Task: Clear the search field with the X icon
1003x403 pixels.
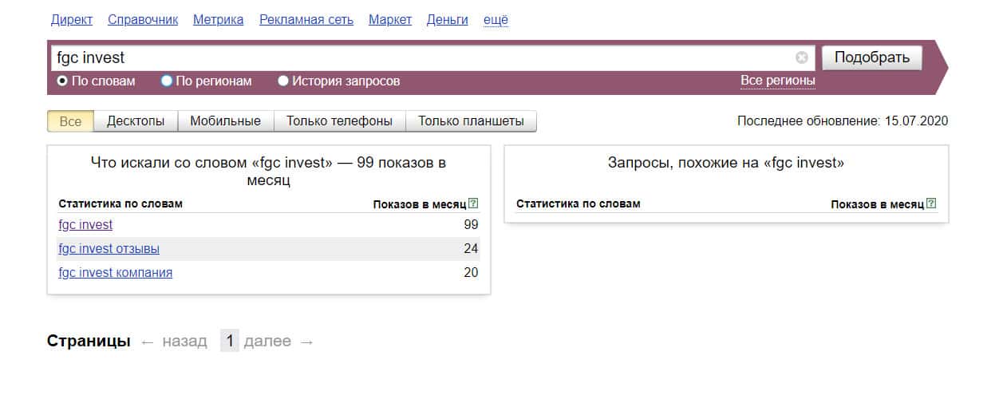Action: click(x=802, y=57)
